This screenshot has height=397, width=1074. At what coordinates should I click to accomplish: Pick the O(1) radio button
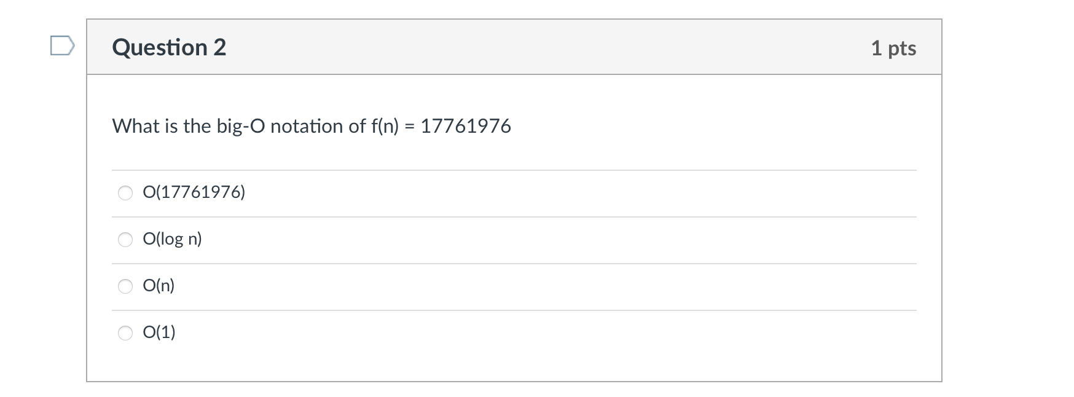coord(125,333)
